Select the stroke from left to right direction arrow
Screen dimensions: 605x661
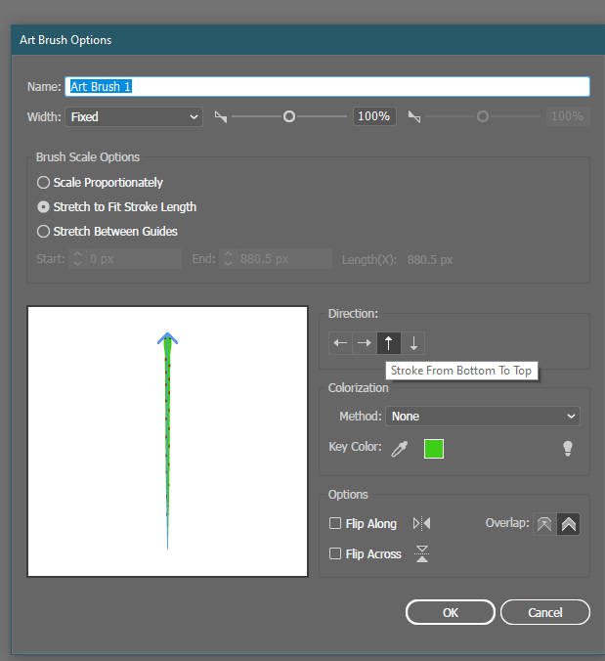coord(365,343)
